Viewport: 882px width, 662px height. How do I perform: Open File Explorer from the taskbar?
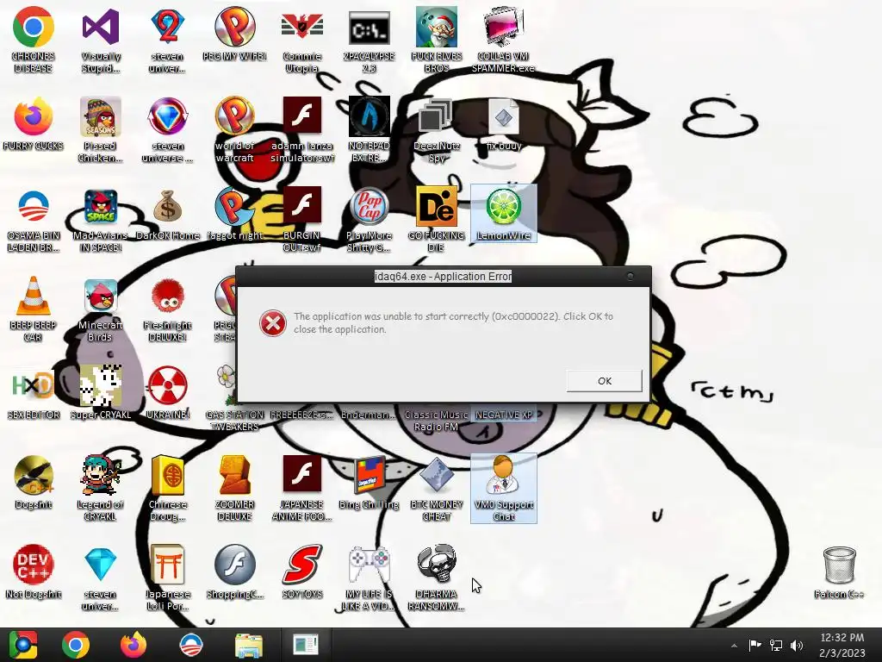point(248,645)
